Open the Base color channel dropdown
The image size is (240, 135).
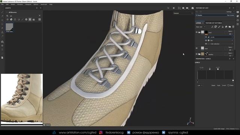pos(201,27)
